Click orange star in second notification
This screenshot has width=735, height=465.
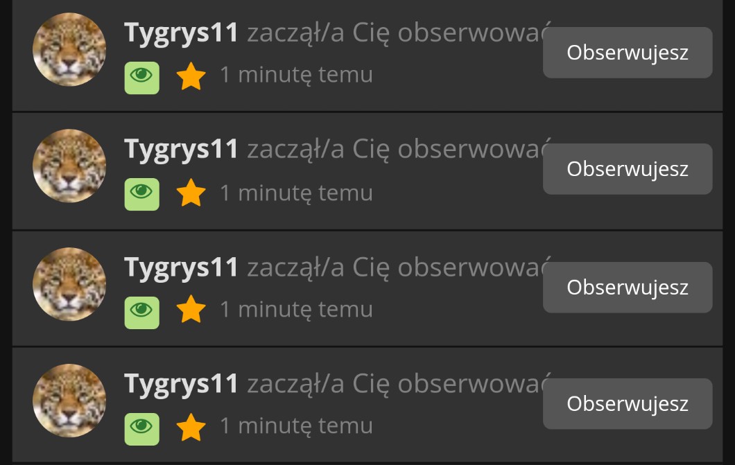pyautogui.click(x=191, y=193)
